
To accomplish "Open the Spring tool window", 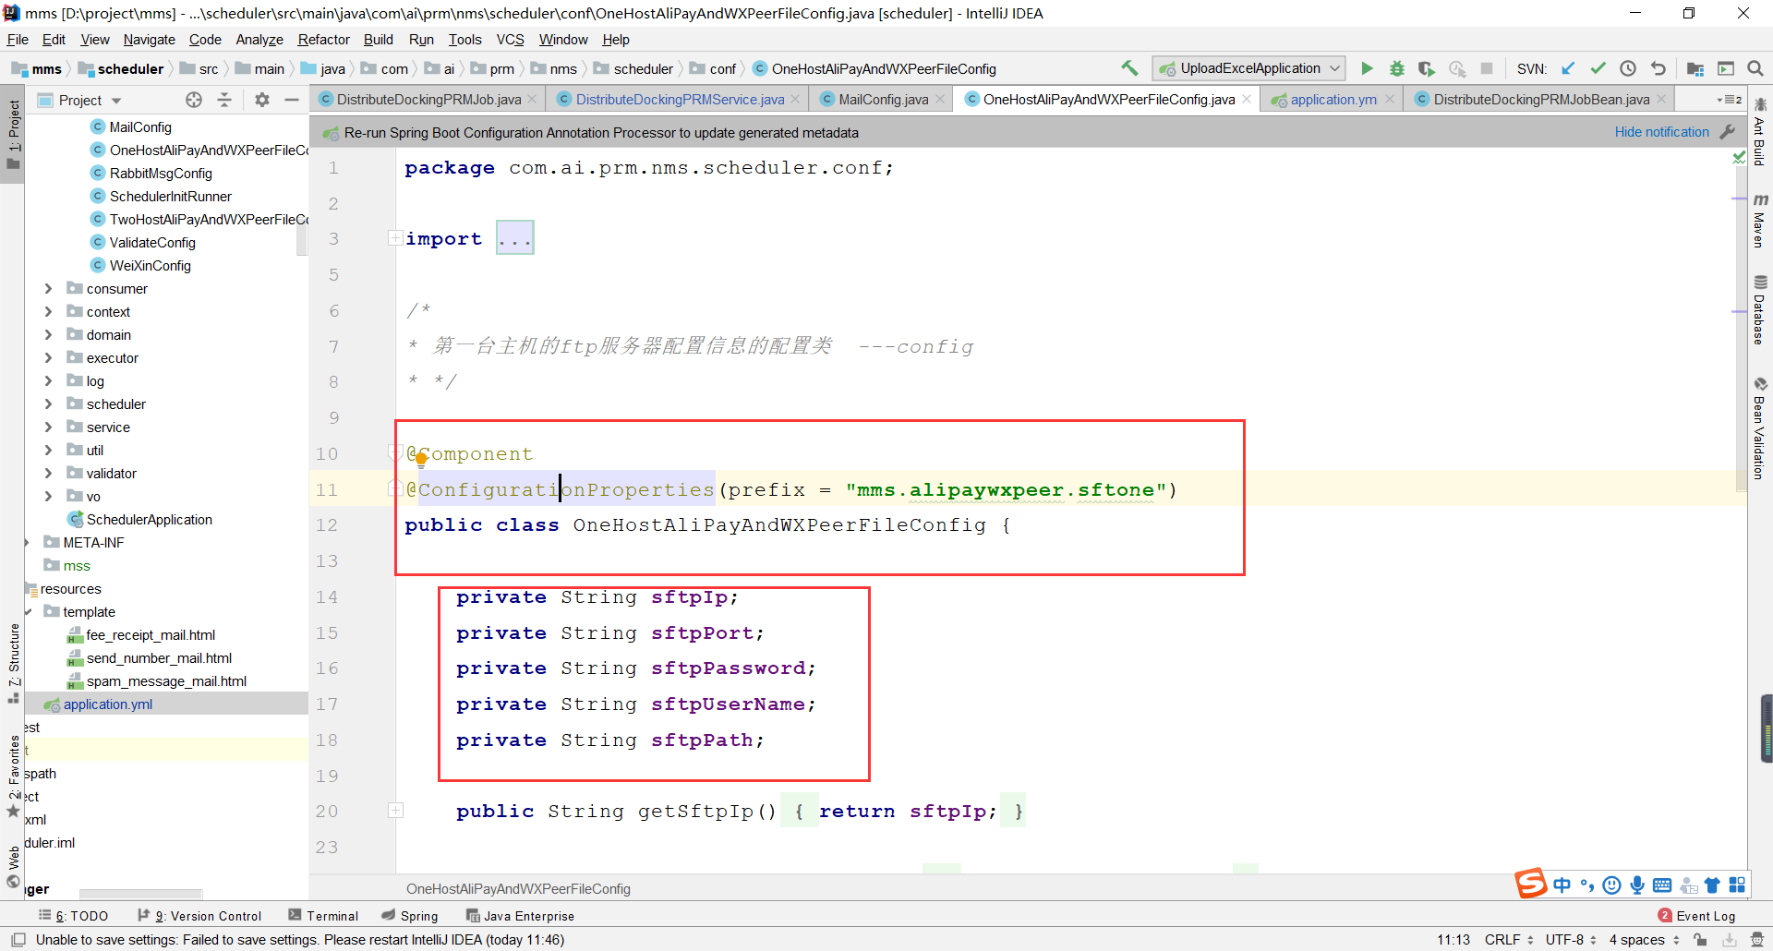I will pos(410,916).
